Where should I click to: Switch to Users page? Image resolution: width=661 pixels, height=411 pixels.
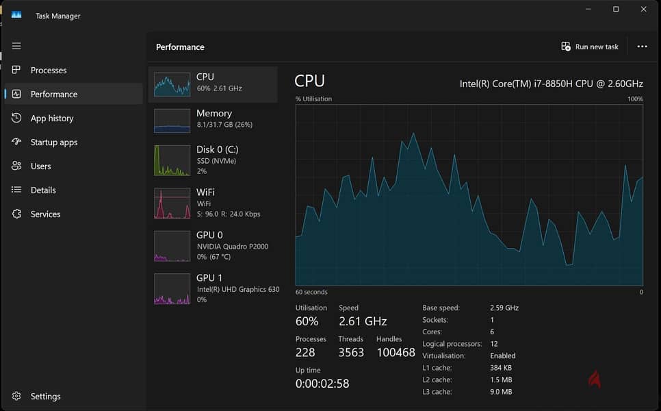pos(74,166)
